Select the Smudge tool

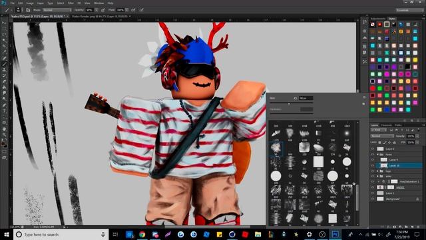point(4,93)
